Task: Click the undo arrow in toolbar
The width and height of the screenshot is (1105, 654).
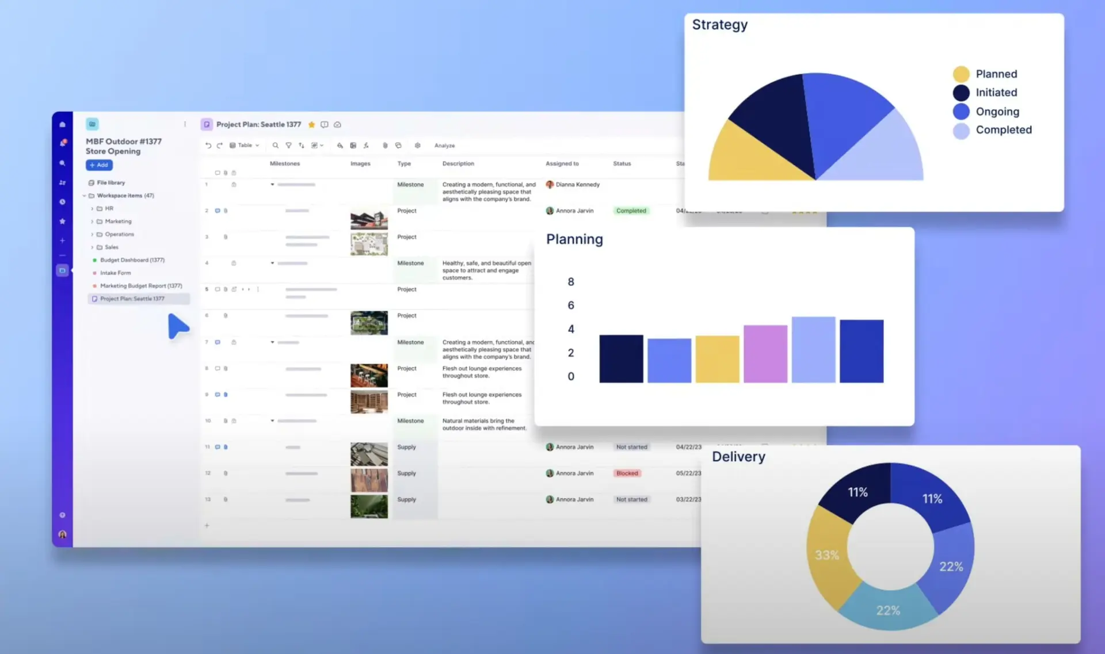Action: coord(208,146)
